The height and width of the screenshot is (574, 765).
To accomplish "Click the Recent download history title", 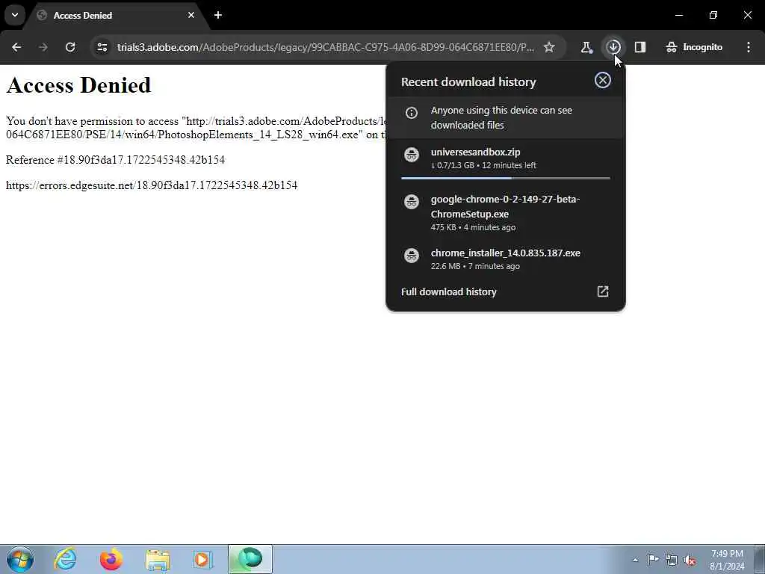I will pyautogui.click(x=468, y=82).
